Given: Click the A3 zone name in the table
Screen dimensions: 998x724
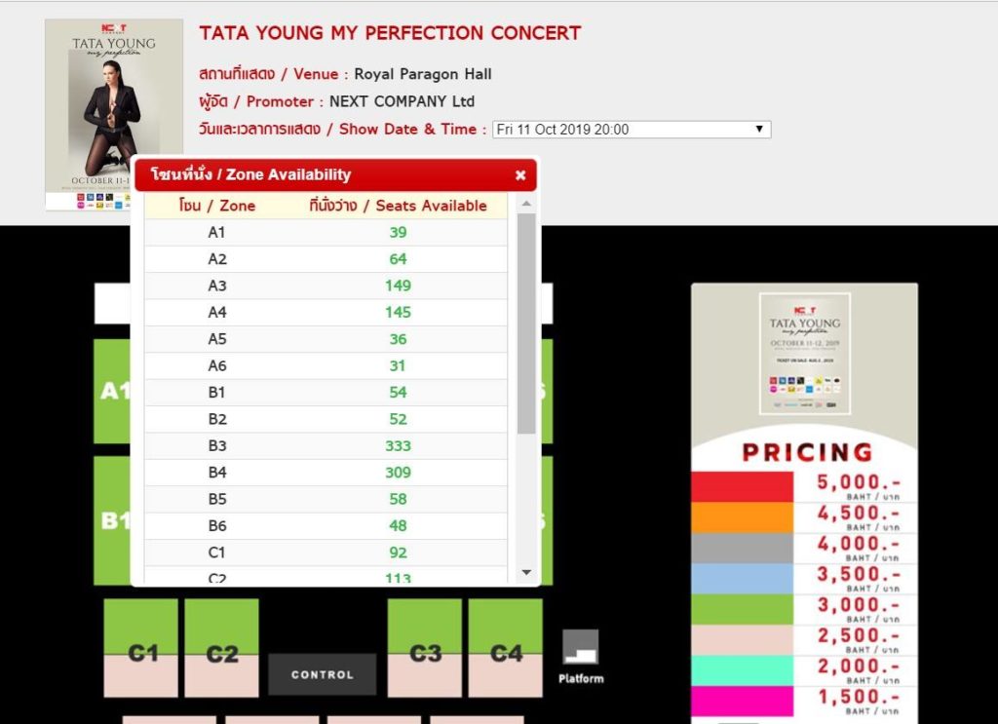Looking at the screenshot, I should 217,286.
